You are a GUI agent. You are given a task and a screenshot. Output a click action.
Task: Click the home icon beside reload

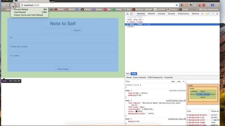17,5
